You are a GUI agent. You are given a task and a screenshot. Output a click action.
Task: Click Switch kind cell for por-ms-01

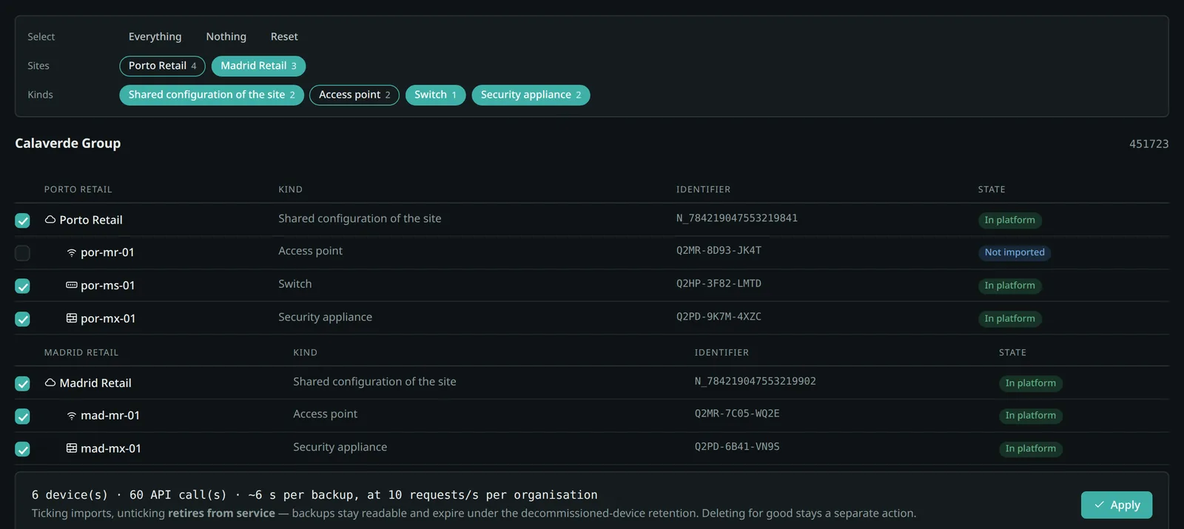click(295, 284)
